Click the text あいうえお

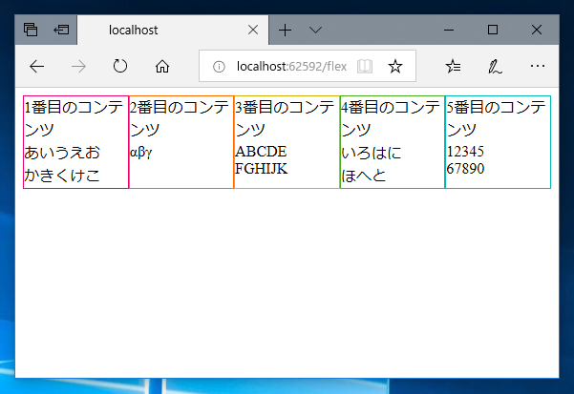(x=62, y=153)
